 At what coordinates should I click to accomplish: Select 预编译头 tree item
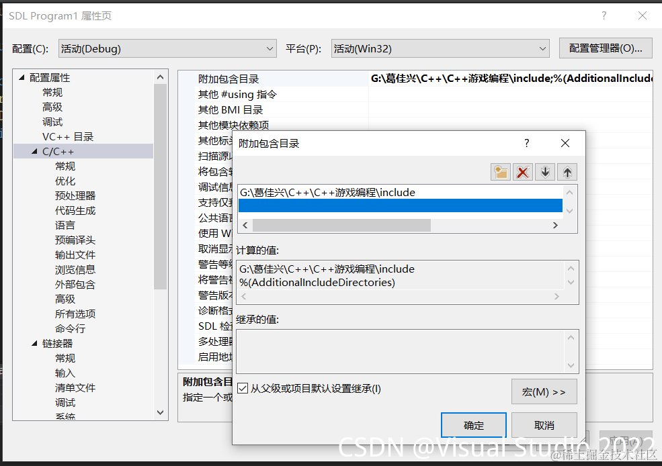tap(75, 240)
